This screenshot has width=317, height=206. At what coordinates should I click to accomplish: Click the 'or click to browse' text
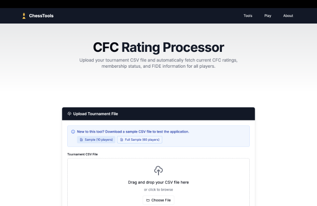pyautogui.click(x=158, y=190)
